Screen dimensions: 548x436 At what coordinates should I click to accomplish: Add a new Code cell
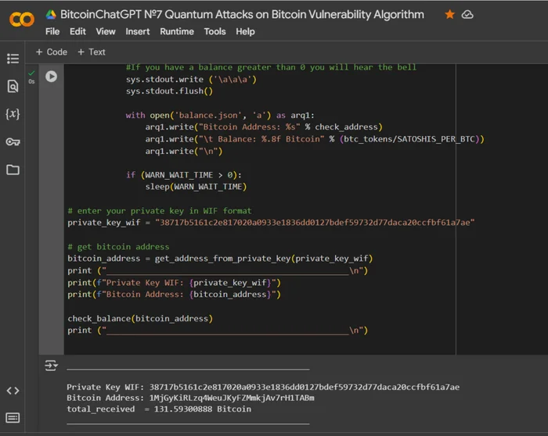pos(52,52)
